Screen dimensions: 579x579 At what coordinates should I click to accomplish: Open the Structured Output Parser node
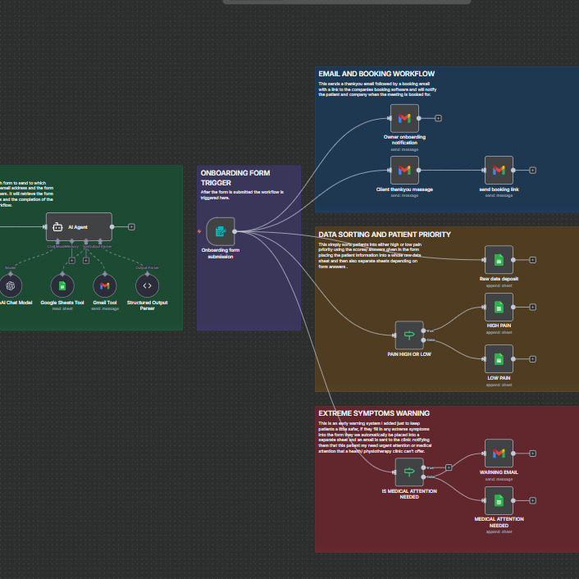pyautogui.click(x=147, y=285)
